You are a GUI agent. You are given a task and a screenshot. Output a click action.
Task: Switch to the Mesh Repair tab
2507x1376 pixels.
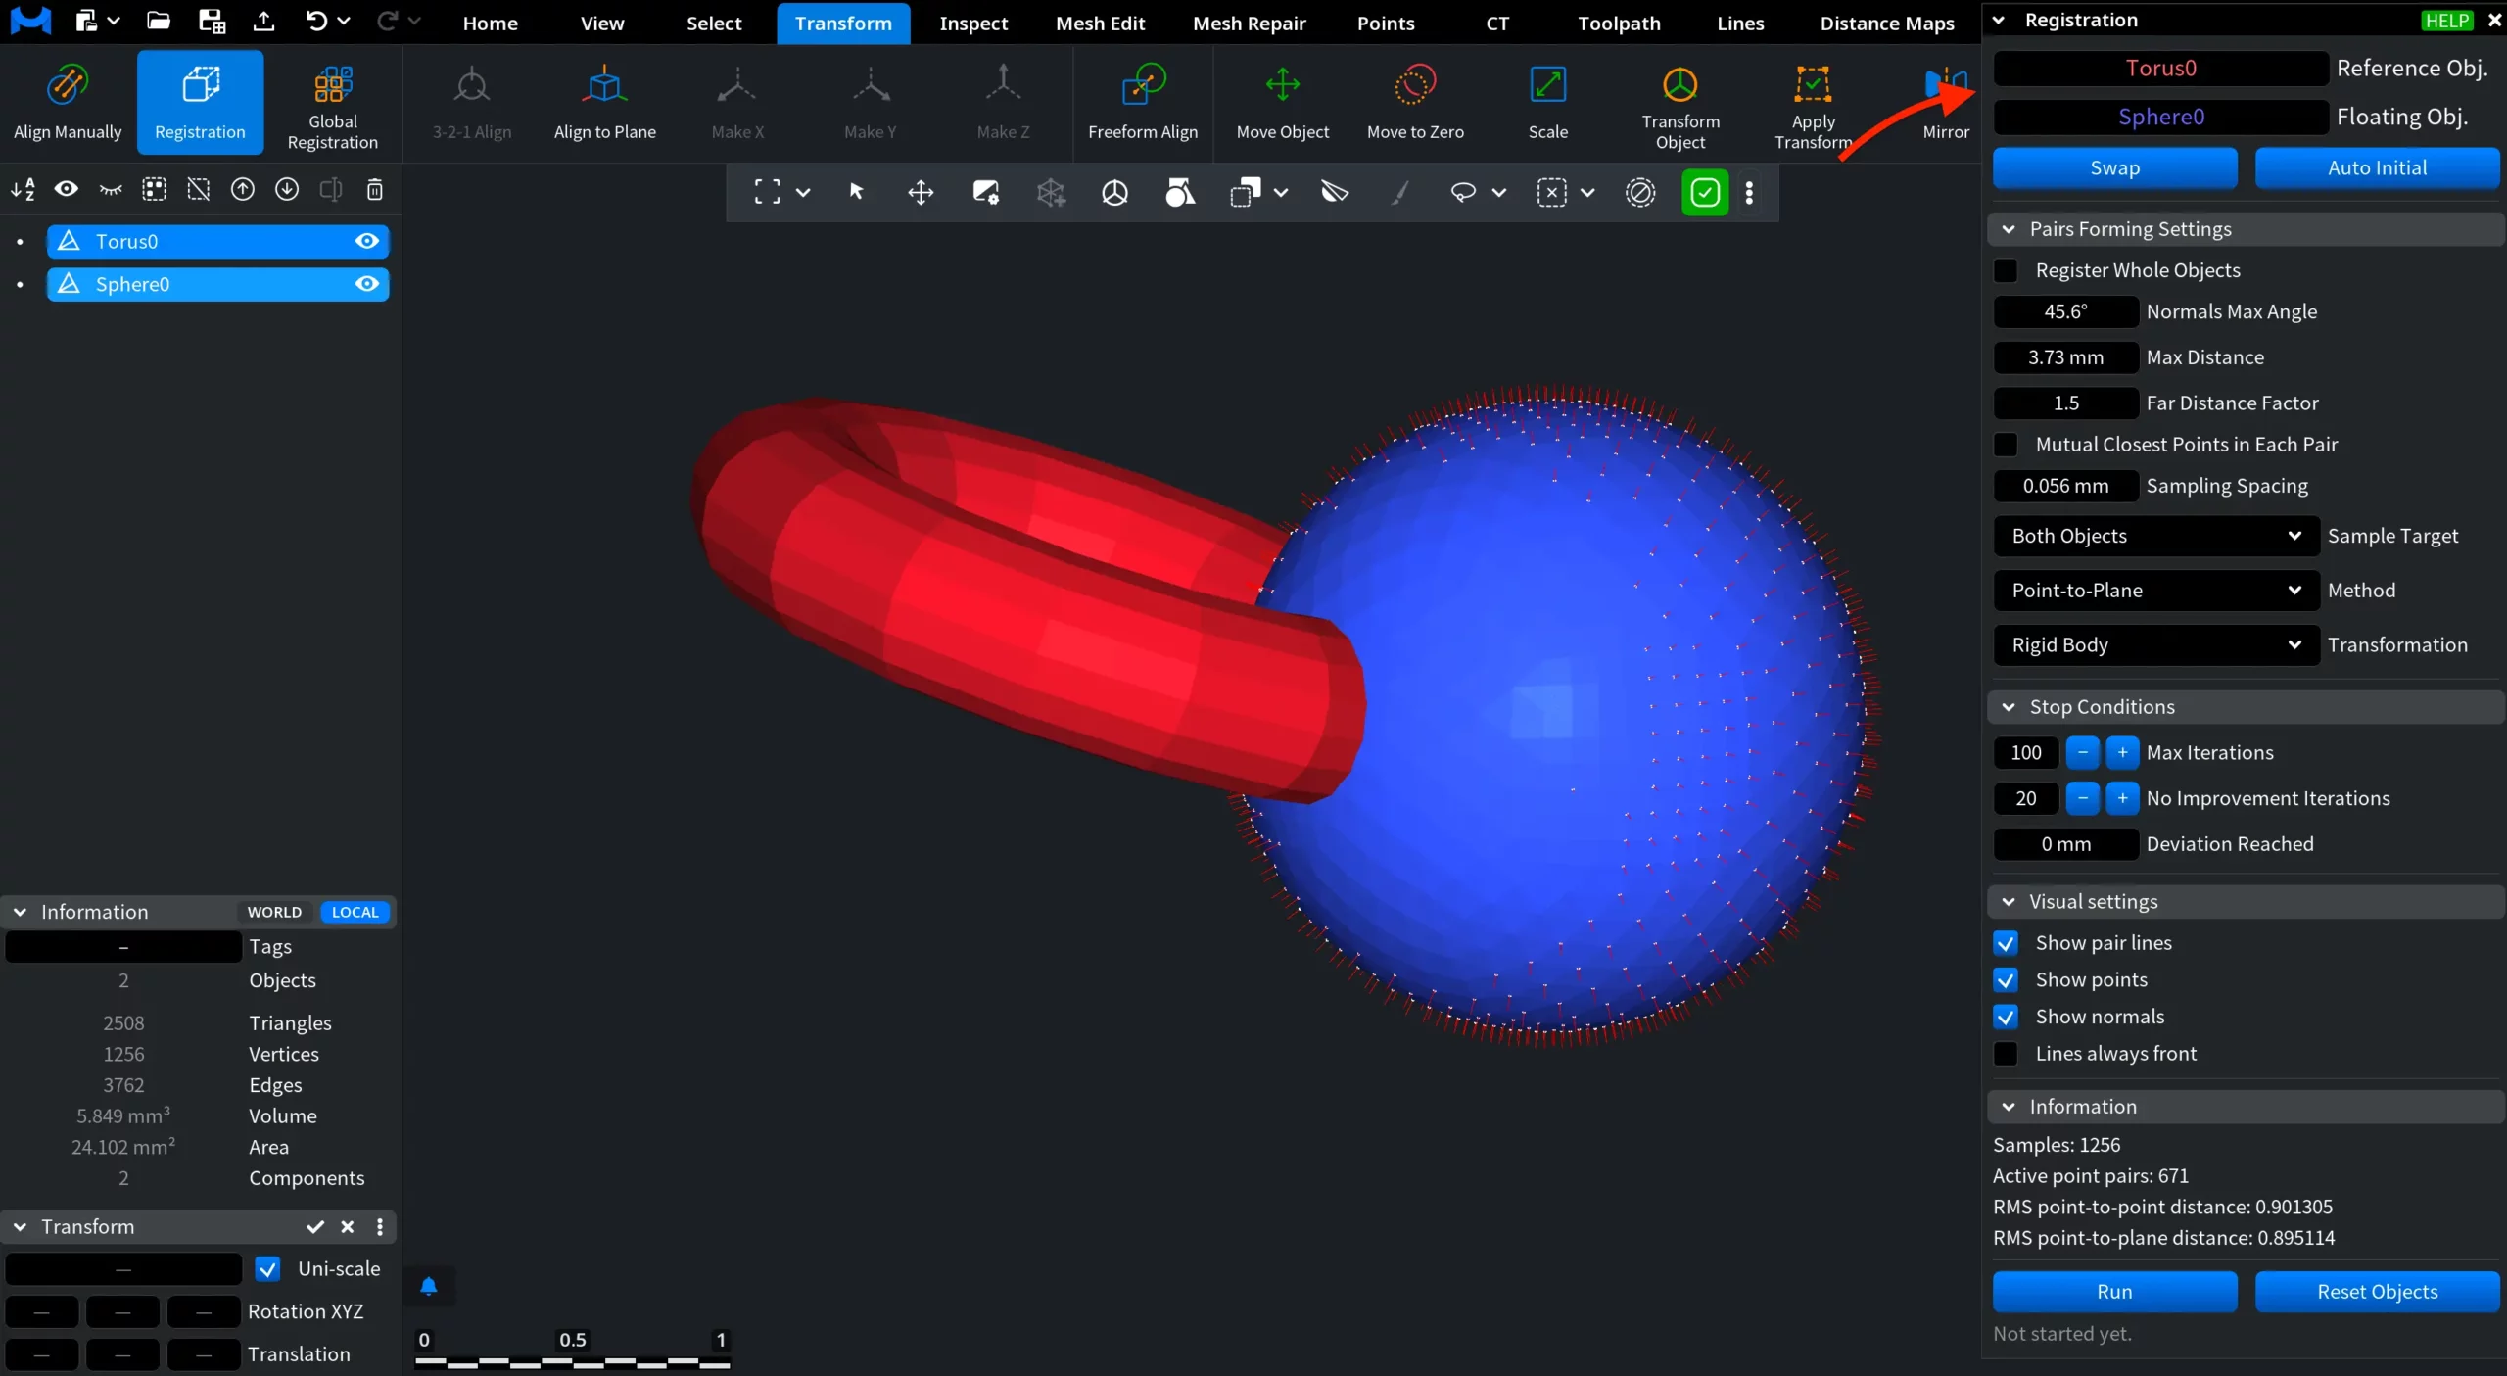tap(1249, 23)
